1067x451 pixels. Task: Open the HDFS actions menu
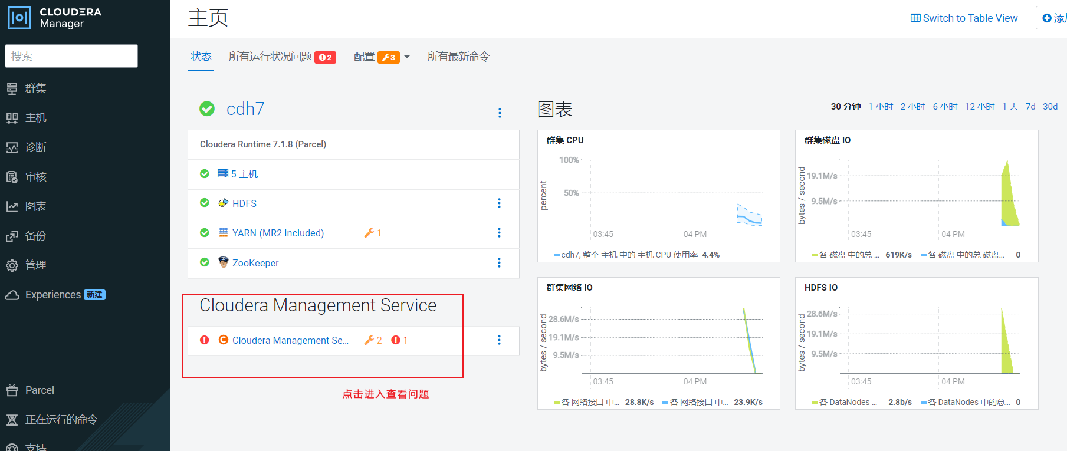click(x=499, y=203)
